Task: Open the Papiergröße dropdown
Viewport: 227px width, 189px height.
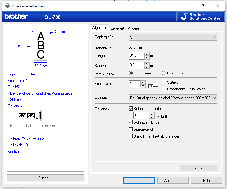Action: (173, 37)
